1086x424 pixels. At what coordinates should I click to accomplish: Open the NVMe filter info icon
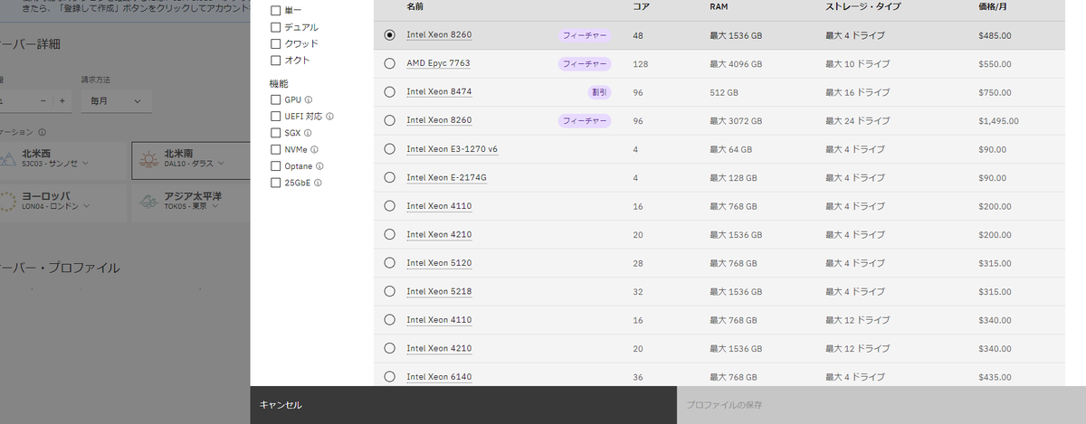point(314,149)
